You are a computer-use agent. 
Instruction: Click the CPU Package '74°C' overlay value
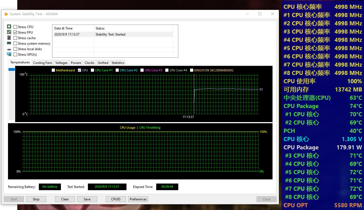click(x=356, y=106)
